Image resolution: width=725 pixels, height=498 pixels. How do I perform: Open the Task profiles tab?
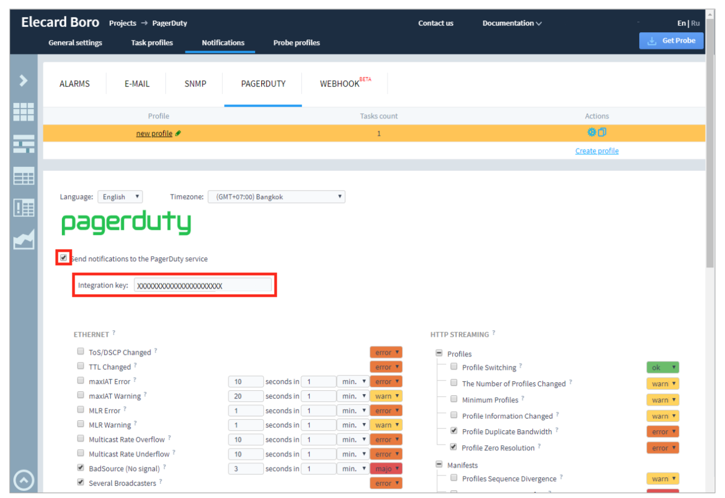[152, 43]
